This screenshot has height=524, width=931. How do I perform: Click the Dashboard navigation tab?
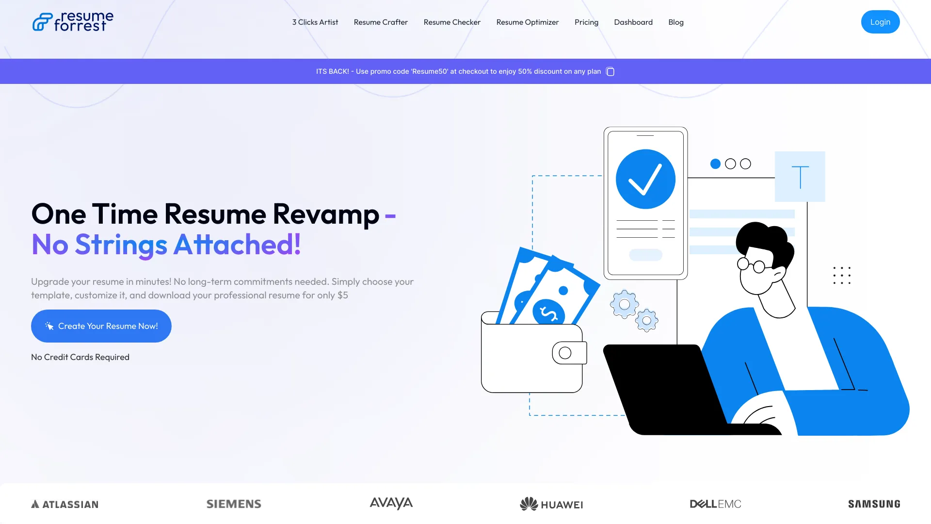click(x=633, y=22)
